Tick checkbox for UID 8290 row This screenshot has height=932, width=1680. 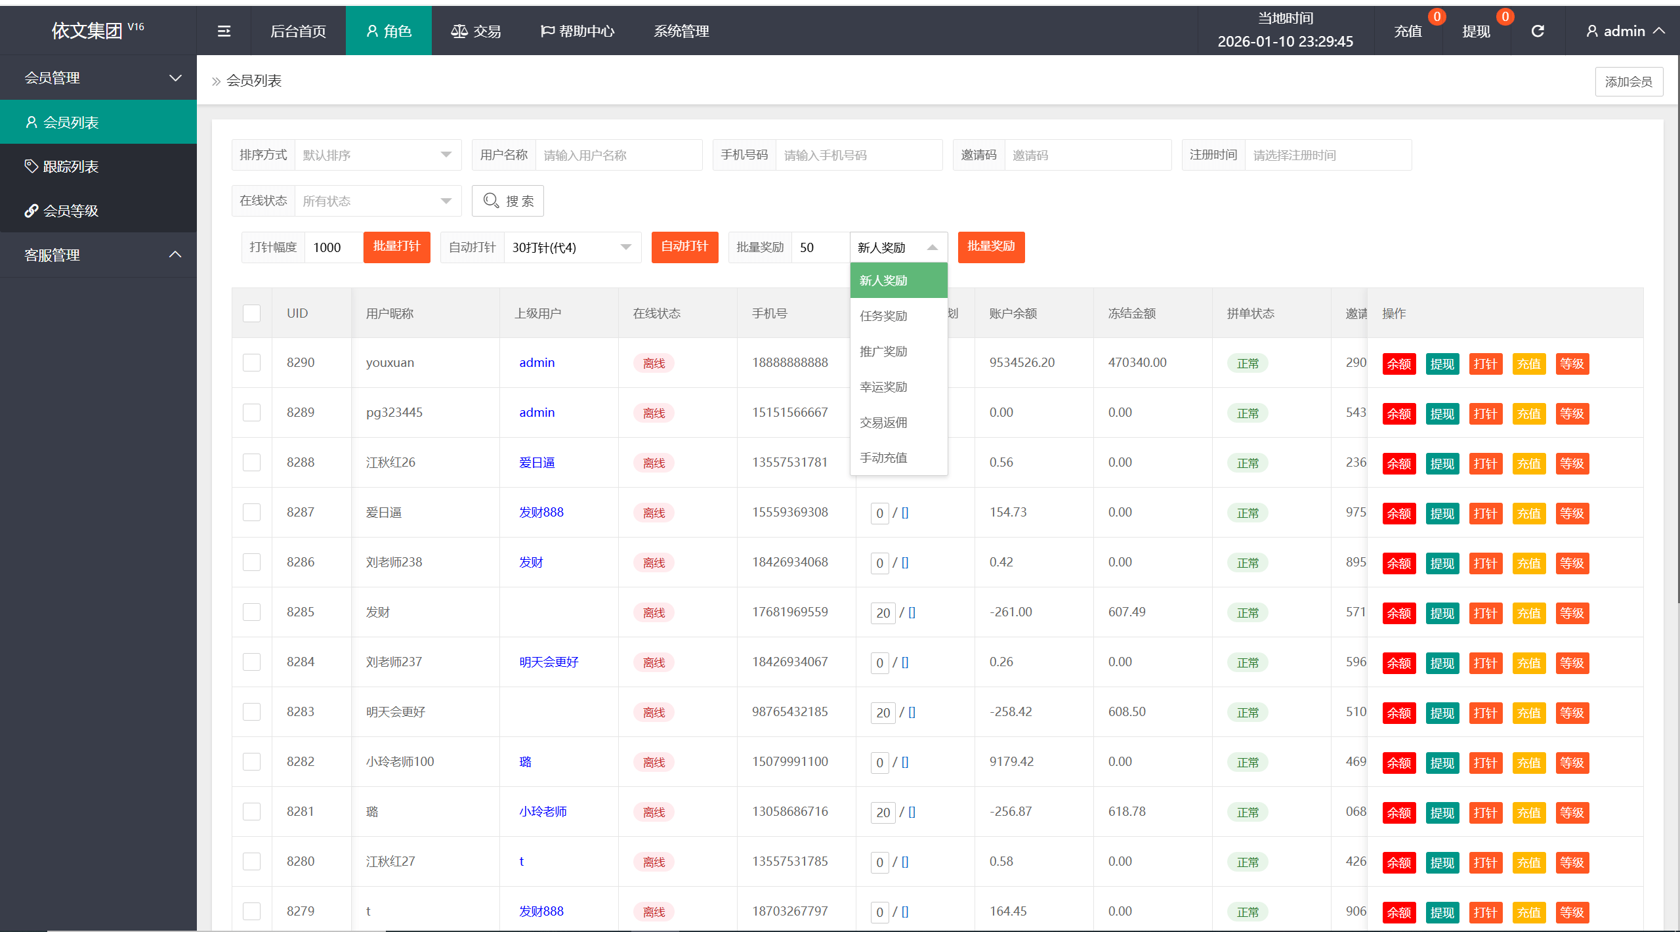(252, 363)
